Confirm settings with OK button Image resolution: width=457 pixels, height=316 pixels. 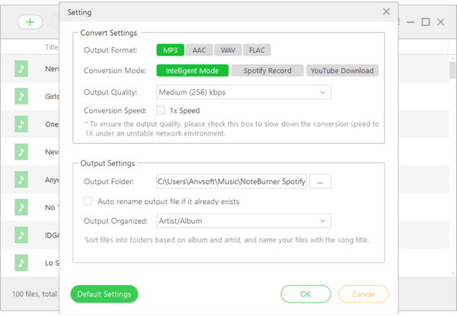(305, 294)
